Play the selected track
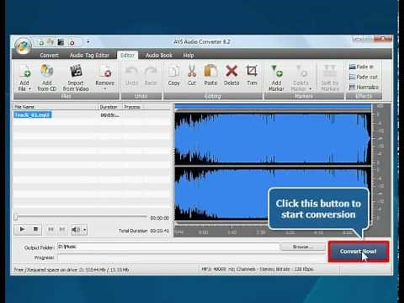The height and width of the screenshot is (303, 404). [x=23, y=230]
